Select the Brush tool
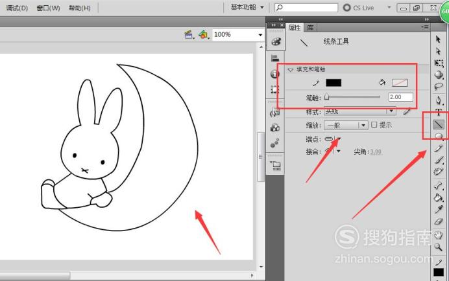This screenshot has height=281, width=449. 439,160
